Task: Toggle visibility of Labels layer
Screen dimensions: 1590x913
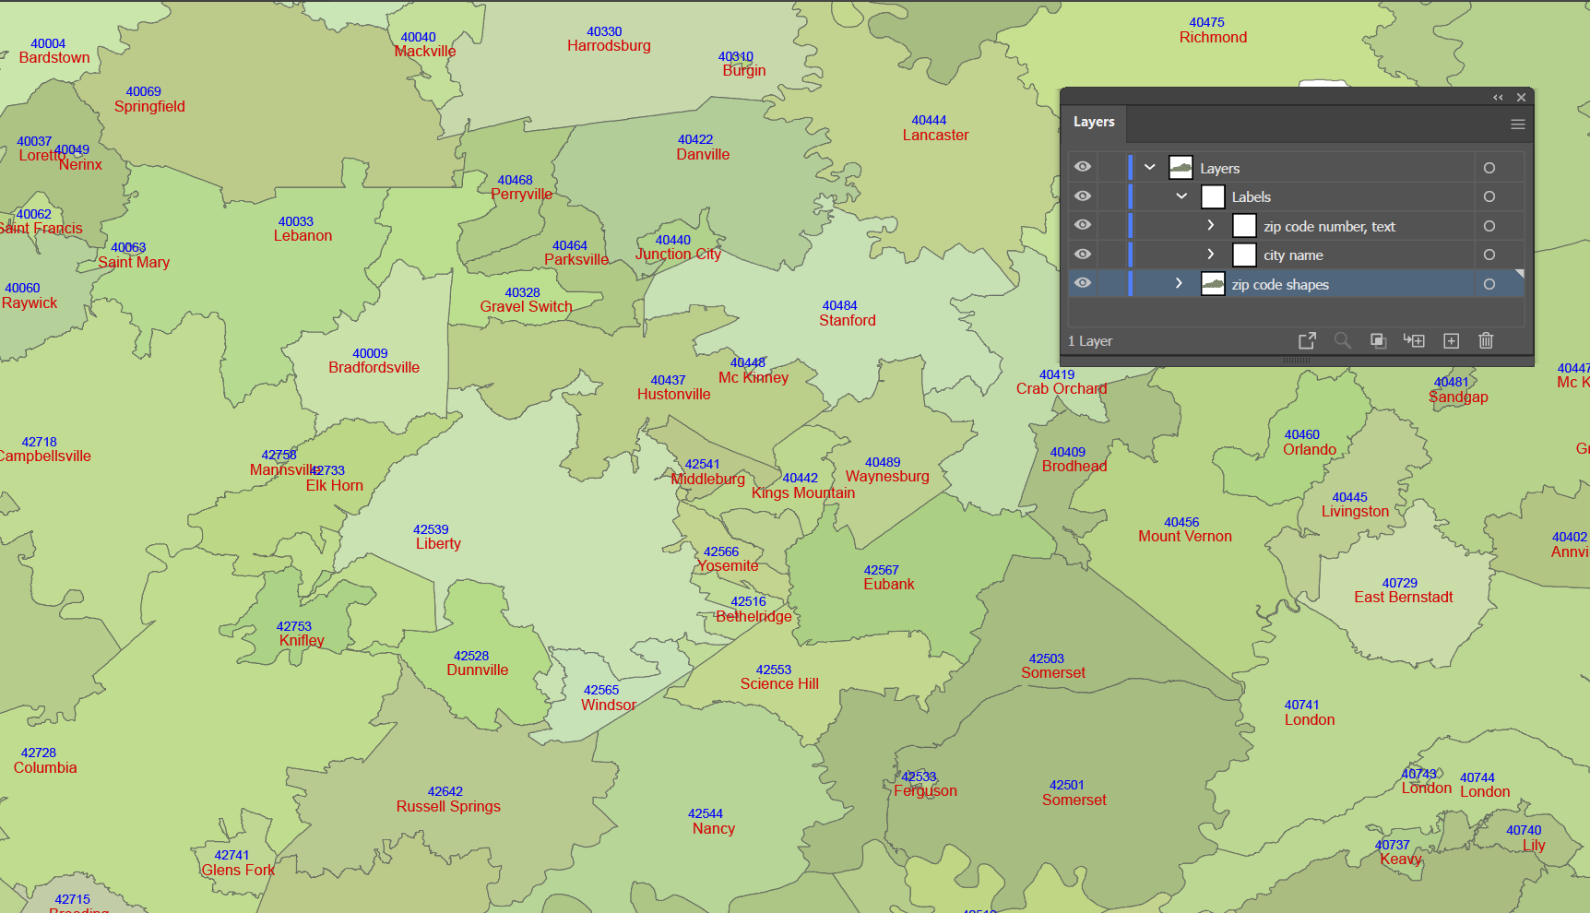Action: (1083, 196)
